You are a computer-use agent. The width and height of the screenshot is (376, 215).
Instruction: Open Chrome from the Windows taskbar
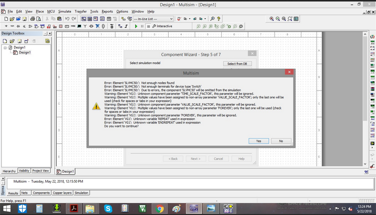[159, 209]
